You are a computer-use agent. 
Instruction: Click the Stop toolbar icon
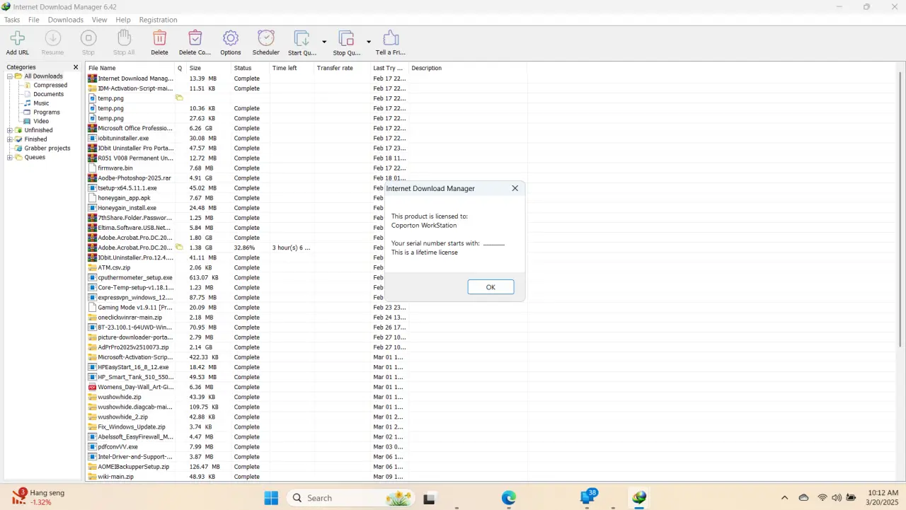click(88, 38)
